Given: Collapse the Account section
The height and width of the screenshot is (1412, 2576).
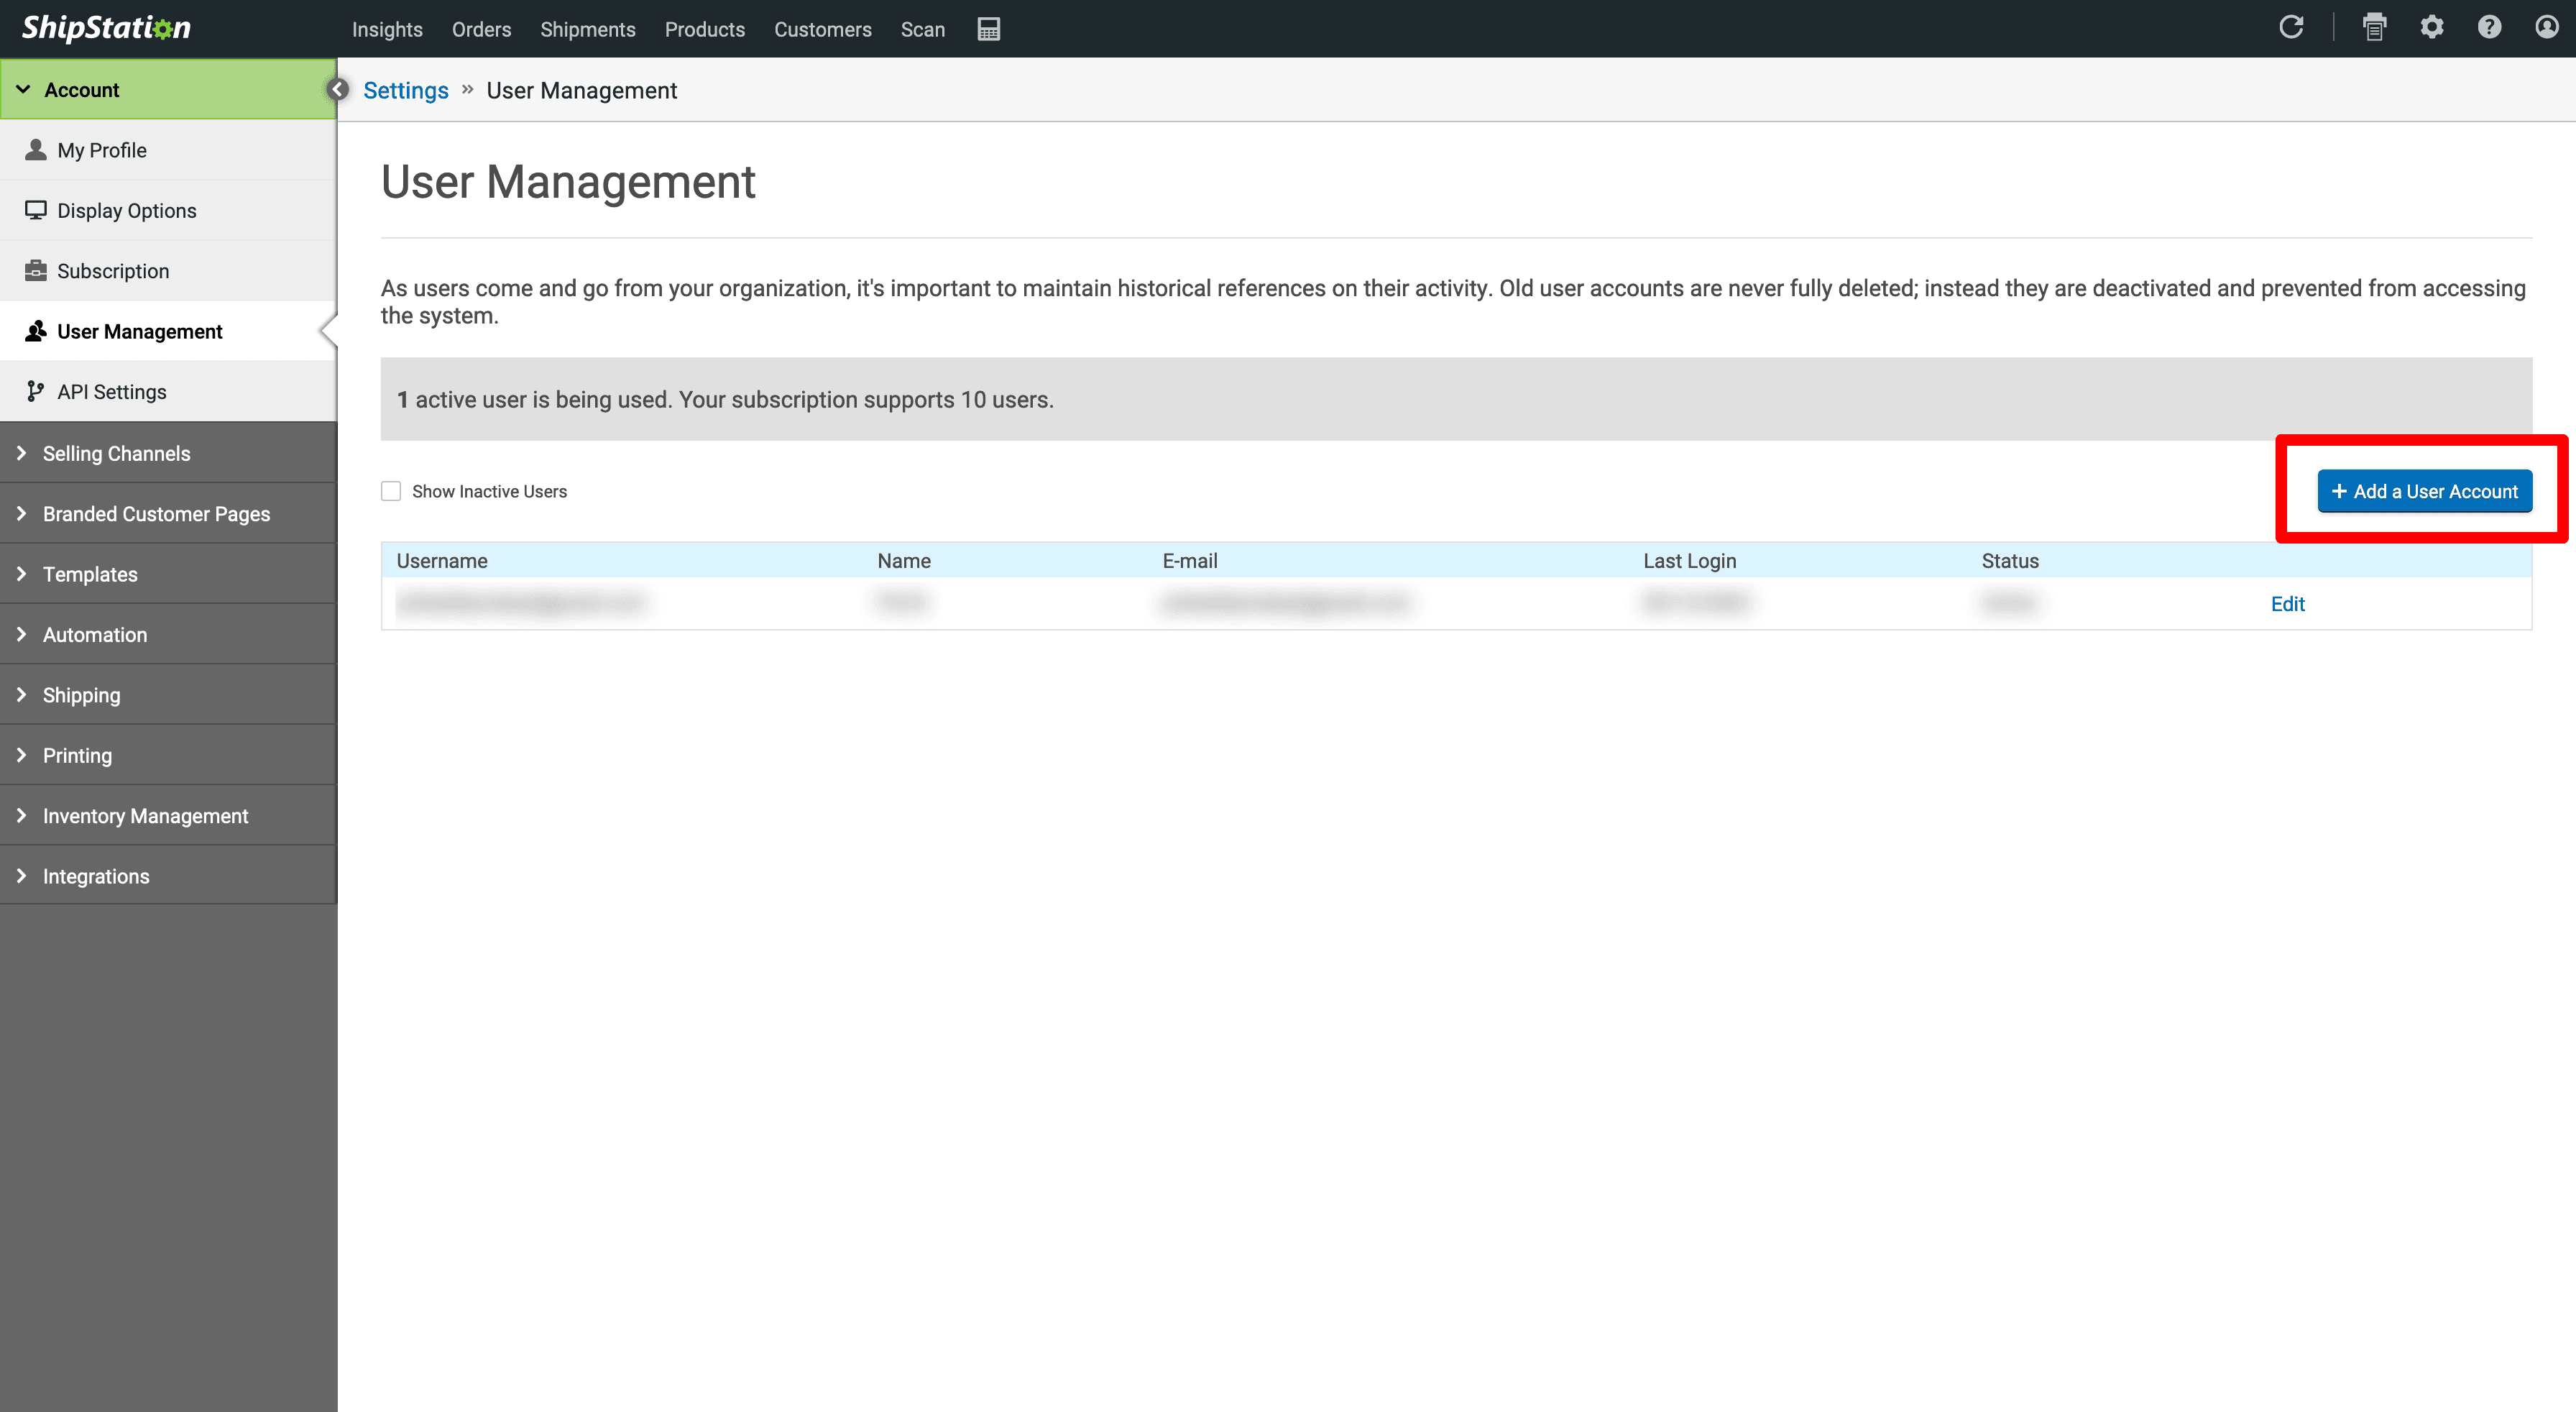Looking at the screenshot, I should 24,88.
